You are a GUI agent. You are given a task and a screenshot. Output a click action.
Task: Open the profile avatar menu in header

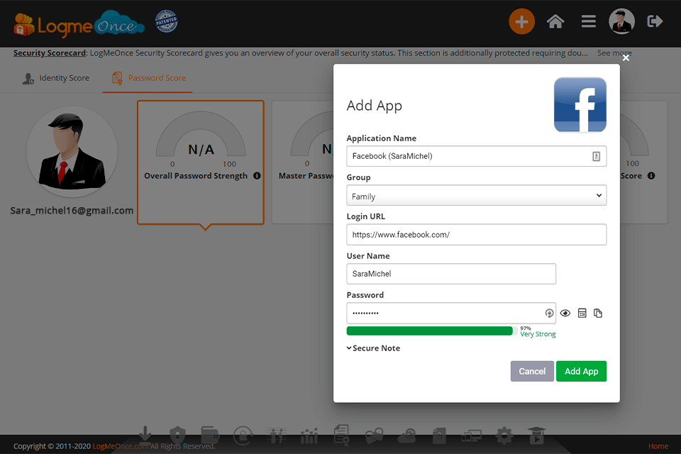621,22
